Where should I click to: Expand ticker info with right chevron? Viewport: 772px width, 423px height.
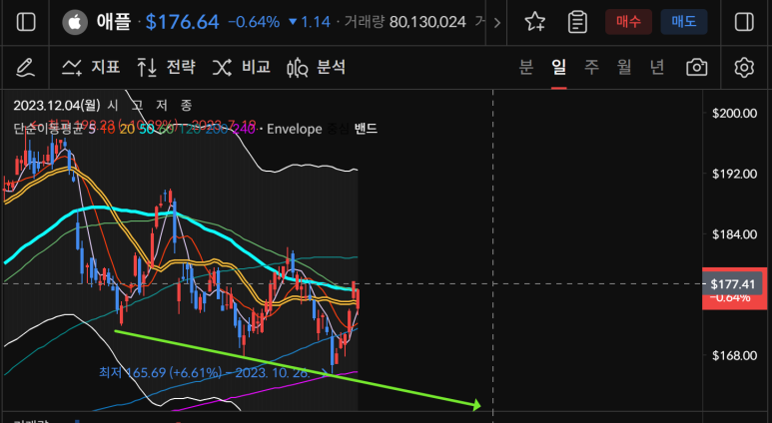[496, 22]
